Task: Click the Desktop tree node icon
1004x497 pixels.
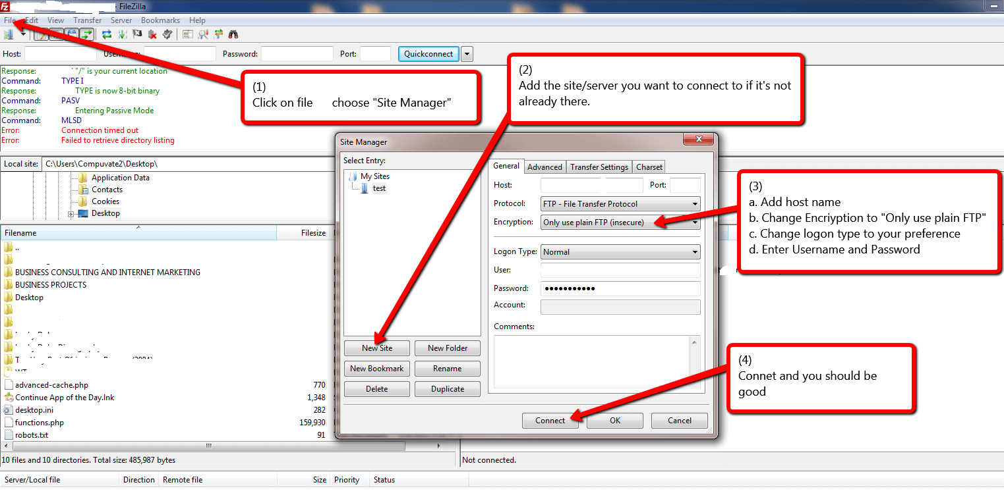Action: [83, 213]
